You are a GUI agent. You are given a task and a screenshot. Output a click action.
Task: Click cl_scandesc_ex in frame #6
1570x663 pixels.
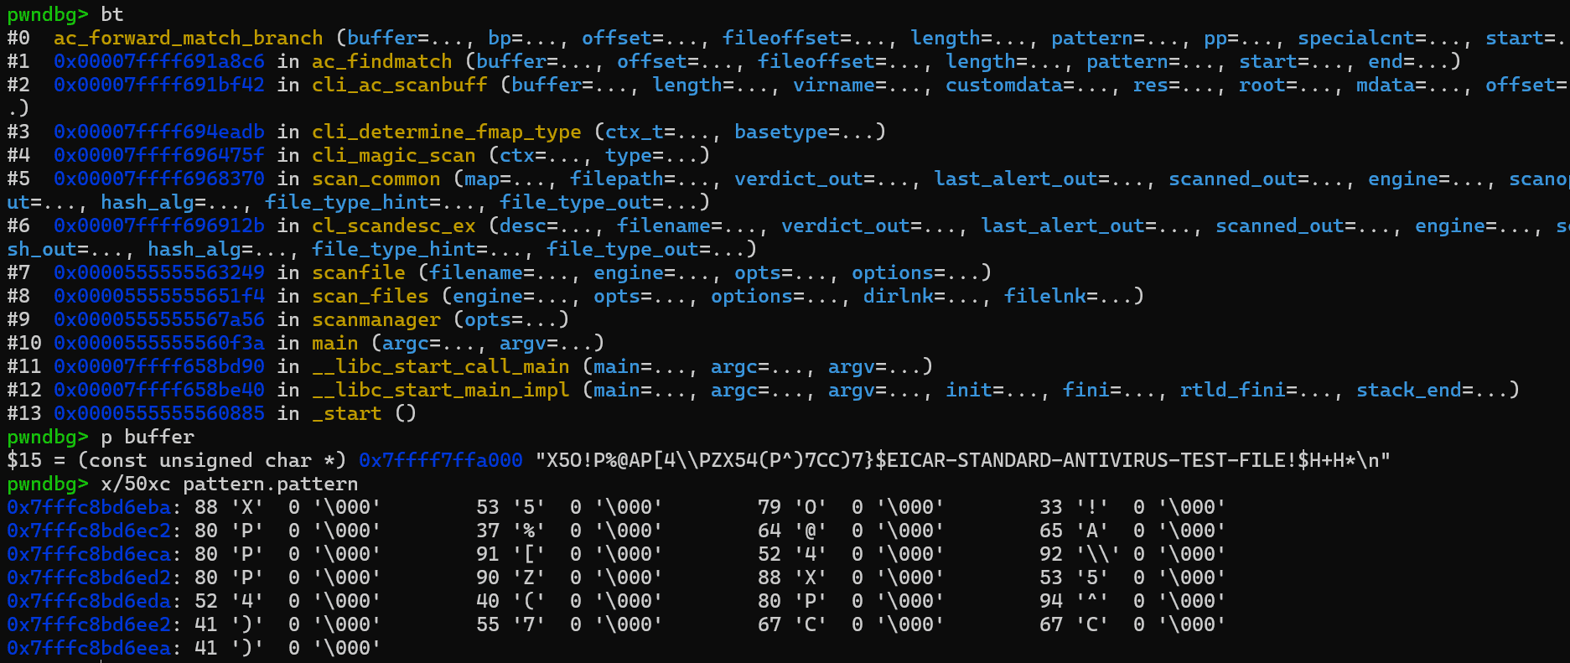(x=393, y=226)
